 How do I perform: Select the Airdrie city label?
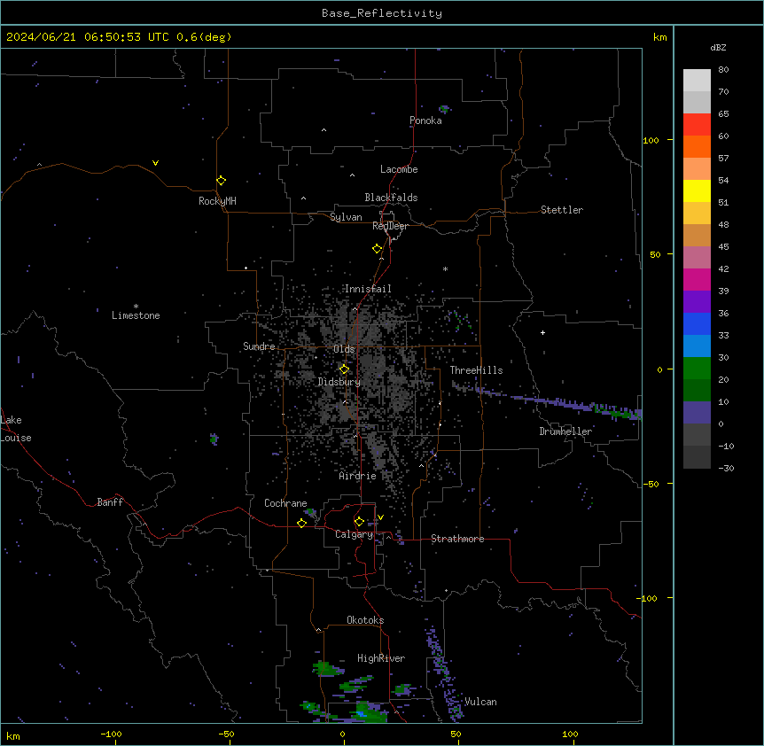point(358,476)
